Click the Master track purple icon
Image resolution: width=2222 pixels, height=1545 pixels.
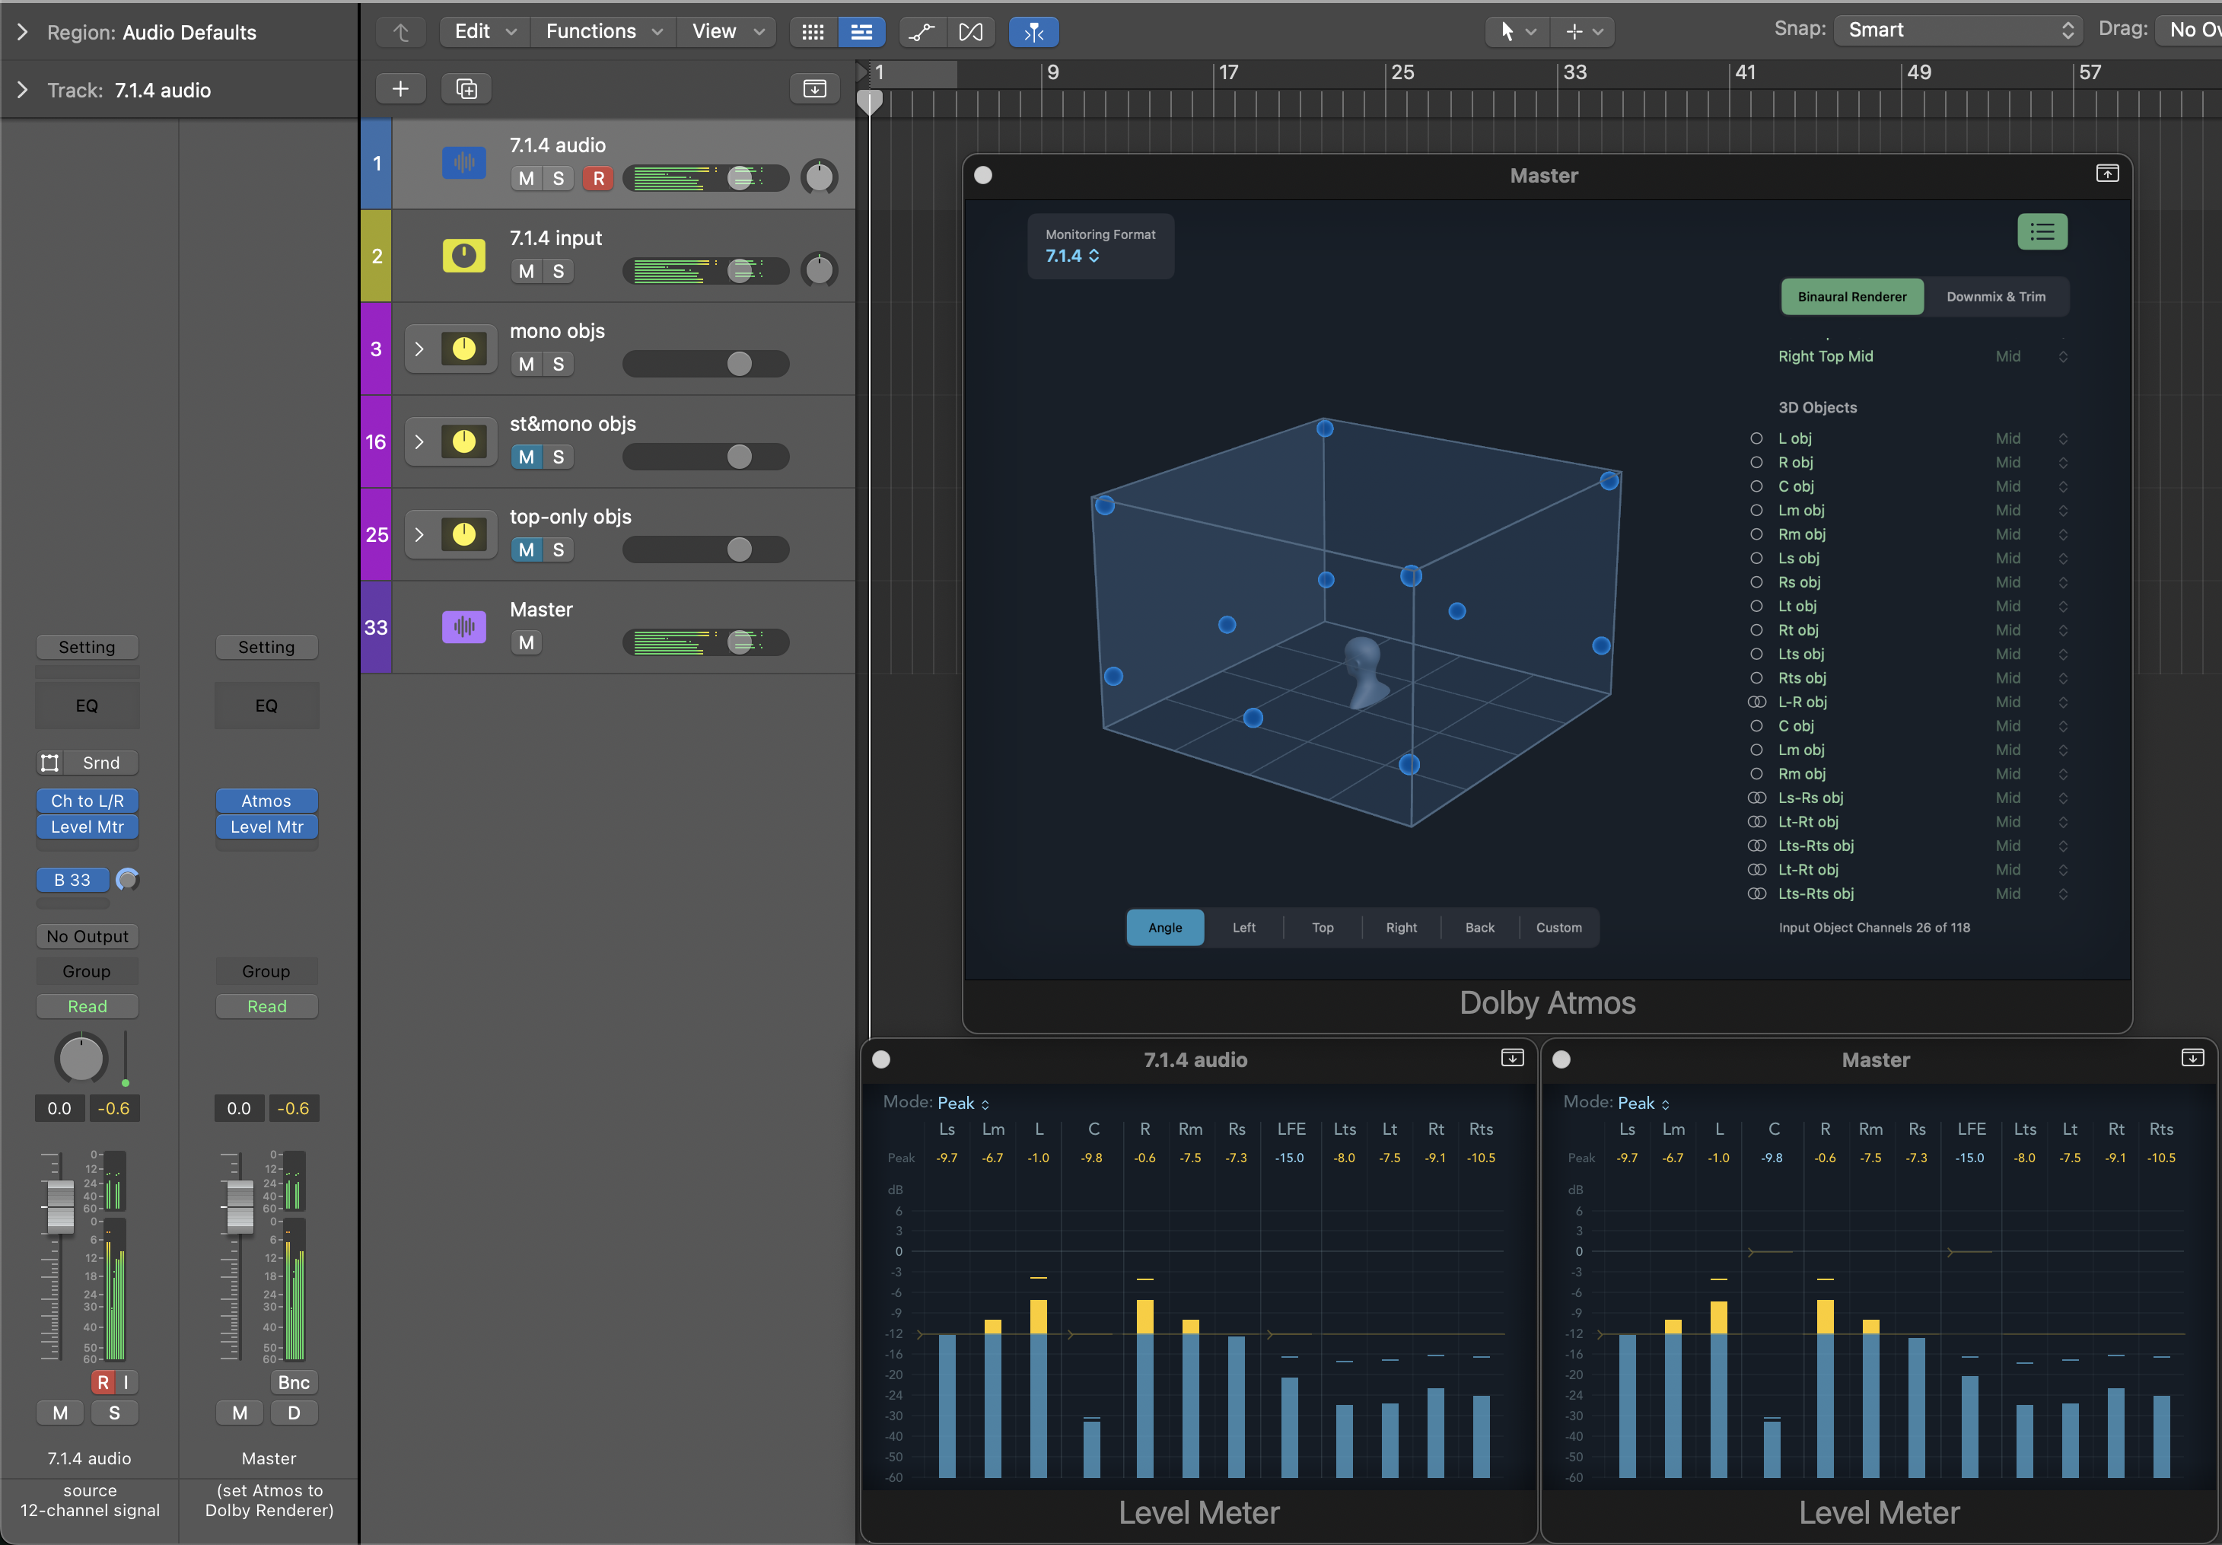coord(464,627)
